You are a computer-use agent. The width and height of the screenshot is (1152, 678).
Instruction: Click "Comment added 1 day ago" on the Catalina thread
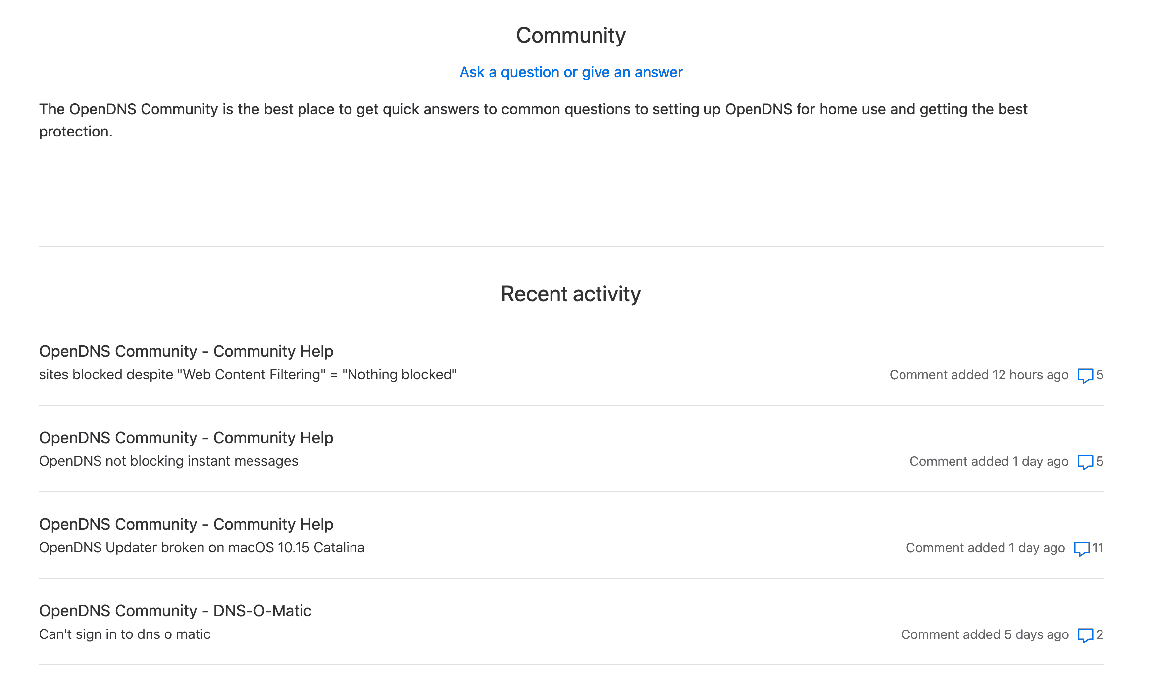coord(985,547)
